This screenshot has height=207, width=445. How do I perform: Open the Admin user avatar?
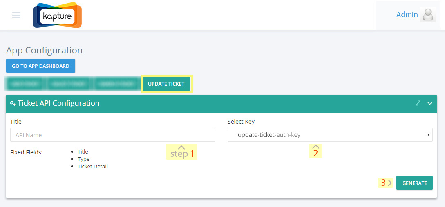point(428,15)
